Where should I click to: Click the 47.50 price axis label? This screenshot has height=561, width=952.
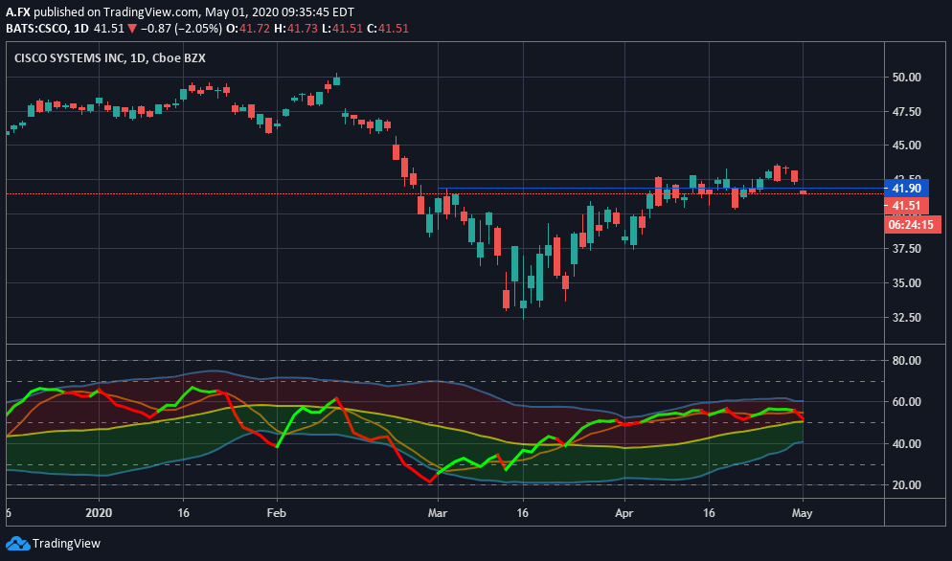906,112
